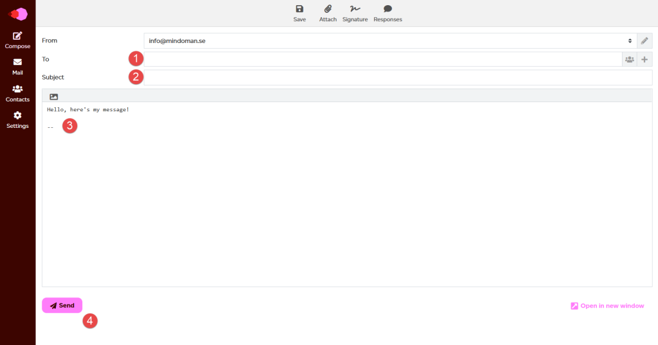The width and height of the screenshot is (658, 345).
Task: Add contacts via the group icon
Action: [630, 59]
